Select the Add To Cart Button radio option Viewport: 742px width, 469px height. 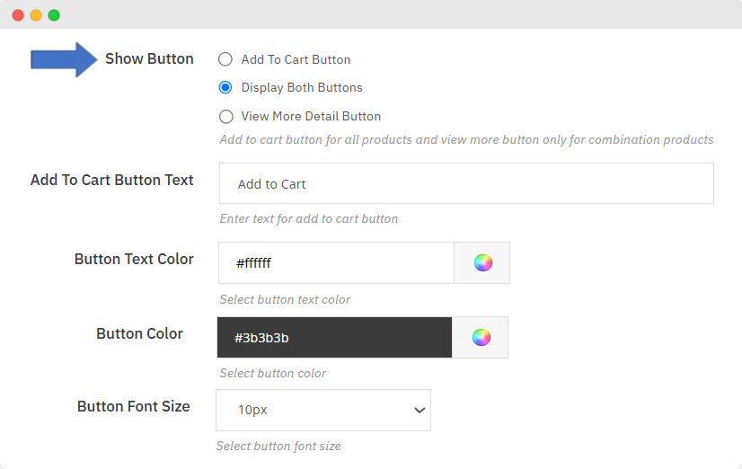(225, 59)
